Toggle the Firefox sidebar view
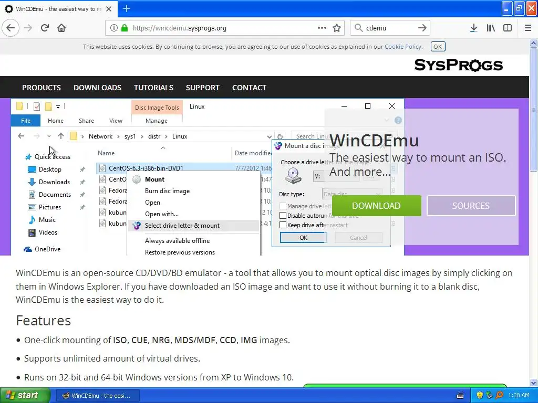The image size is (538, 403). [x=508, y=28]
